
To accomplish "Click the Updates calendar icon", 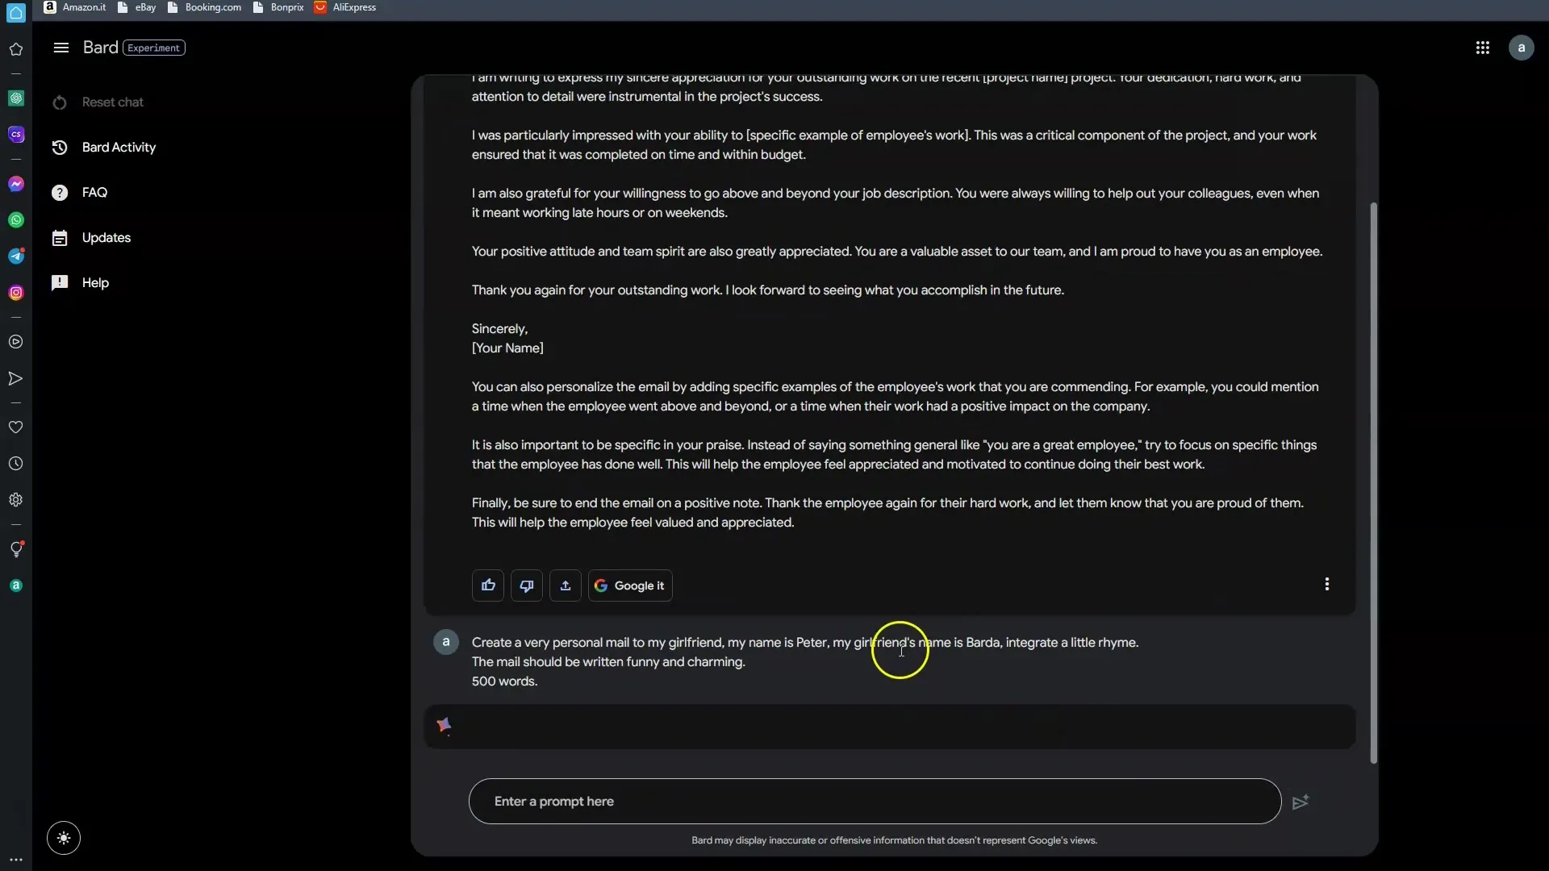I will tap(60, 238).
